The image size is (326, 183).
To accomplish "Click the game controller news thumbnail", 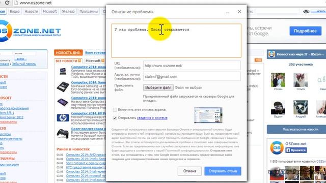I will 63,133.
